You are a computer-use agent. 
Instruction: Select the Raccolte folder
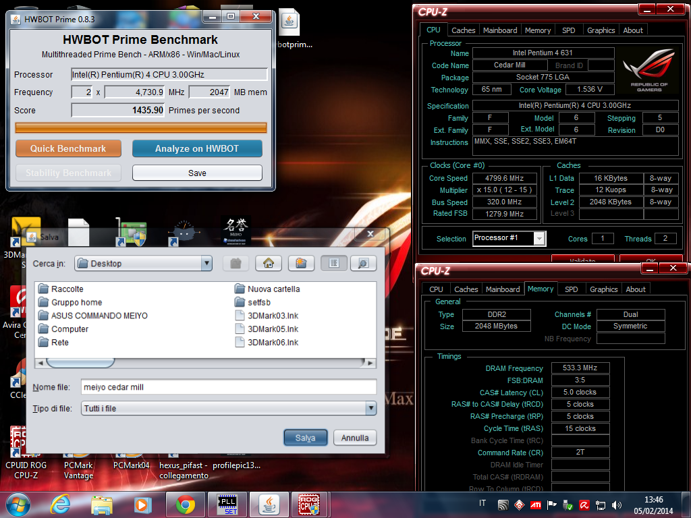pyautogui.click(x=61, y=289)
